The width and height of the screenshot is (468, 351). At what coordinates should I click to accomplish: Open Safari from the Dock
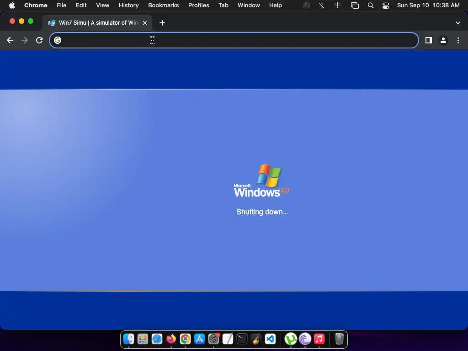point(157,339)
